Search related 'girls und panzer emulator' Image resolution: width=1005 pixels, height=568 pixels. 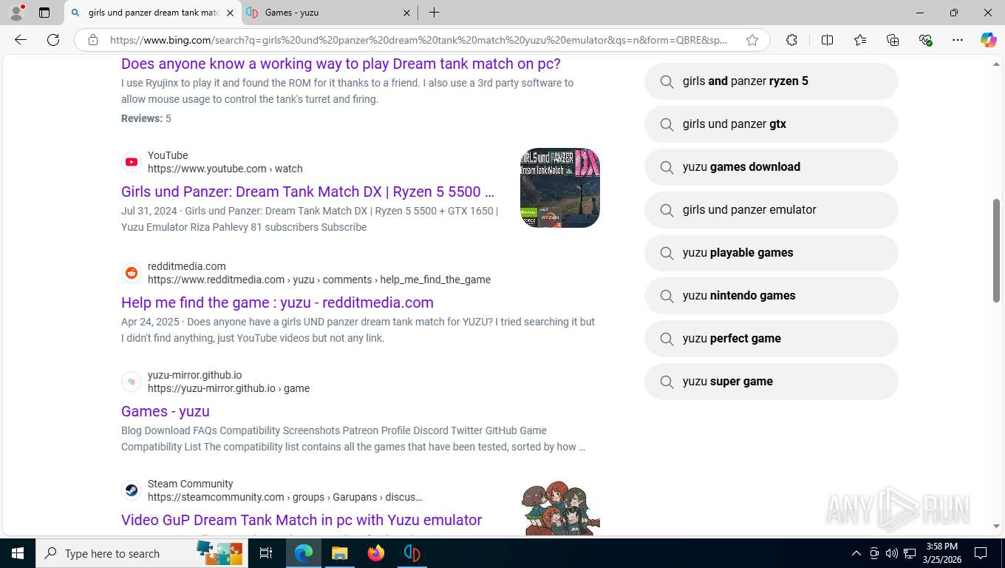(x=771, y=210)
